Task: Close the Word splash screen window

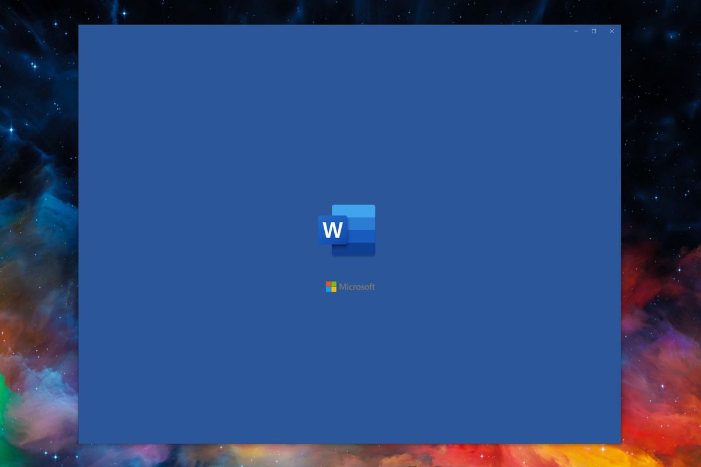Action: click(612, 31)
